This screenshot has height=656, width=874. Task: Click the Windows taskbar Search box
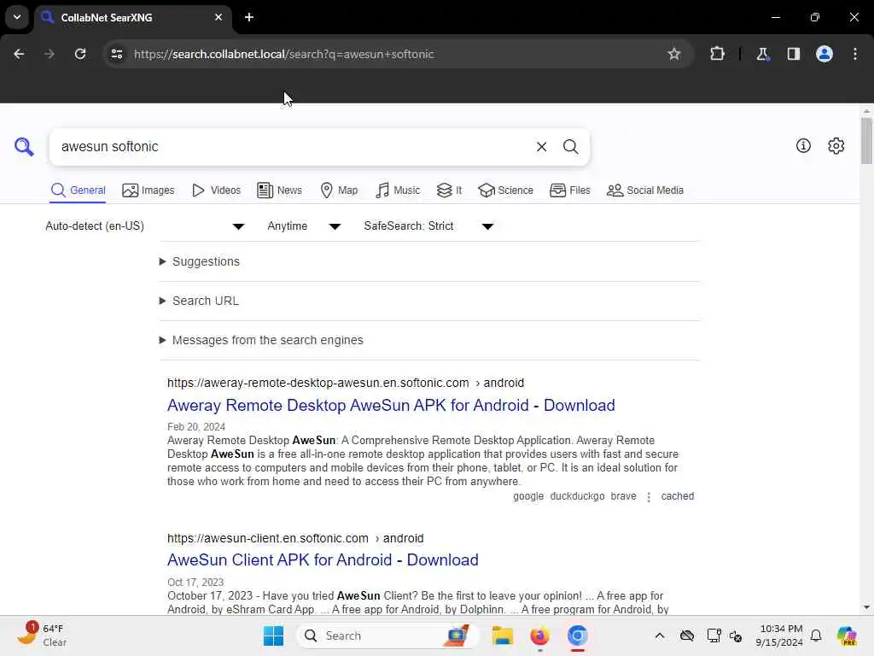click(x=387, y=635)
